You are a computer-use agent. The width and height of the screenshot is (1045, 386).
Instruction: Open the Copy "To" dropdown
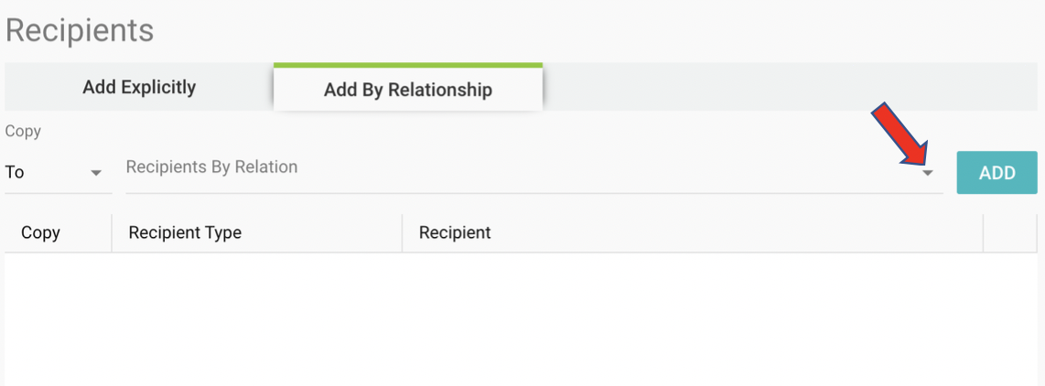57,172
